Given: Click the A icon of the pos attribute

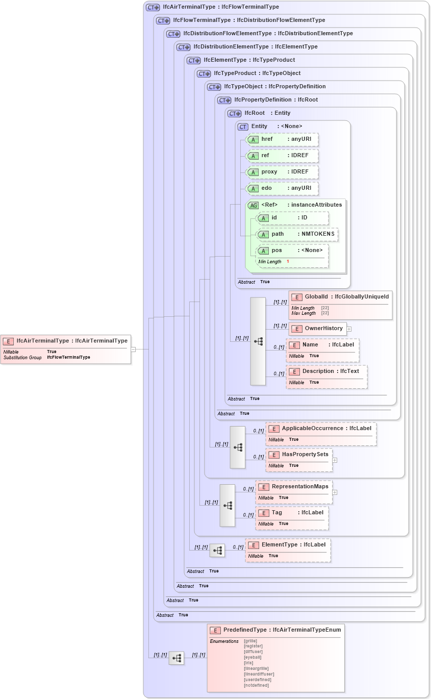Looking at the screenshot, I should pos(264,250).
